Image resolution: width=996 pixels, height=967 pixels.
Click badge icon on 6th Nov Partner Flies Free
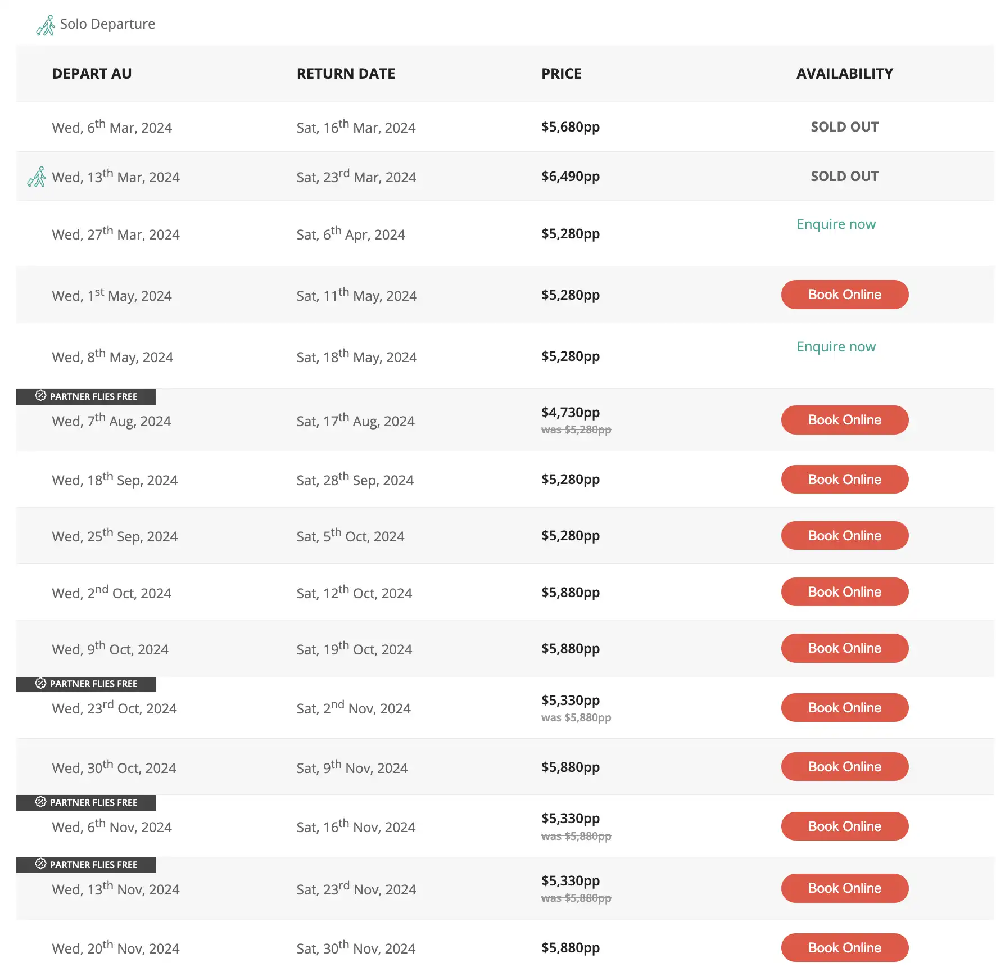coord(40,802)
